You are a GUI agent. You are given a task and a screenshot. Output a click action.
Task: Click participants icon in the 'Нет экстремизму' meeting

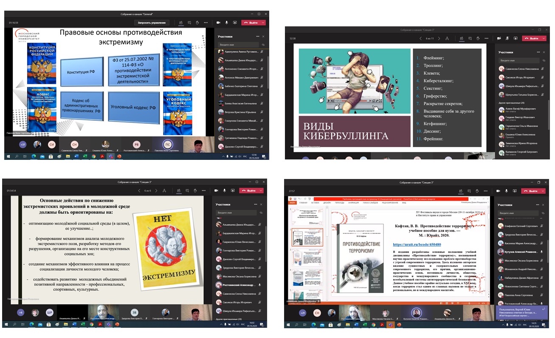click(x=179, y=190)
